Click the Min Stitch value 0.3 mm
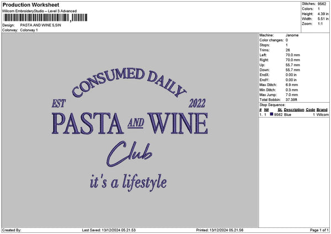Viewport: 331px width, 234px height. coord(291,90)
